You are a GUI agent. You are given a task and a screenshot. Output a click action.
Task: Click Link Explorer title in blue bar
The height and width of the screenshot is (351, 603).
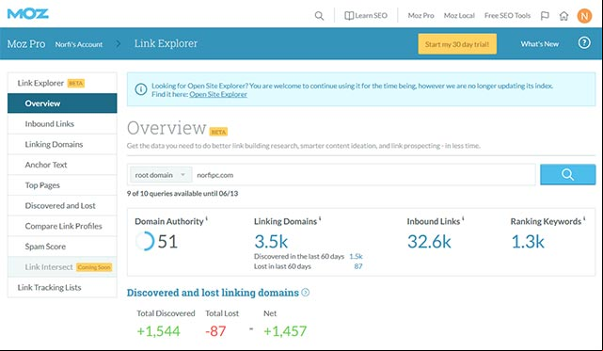tap(166, 43)
